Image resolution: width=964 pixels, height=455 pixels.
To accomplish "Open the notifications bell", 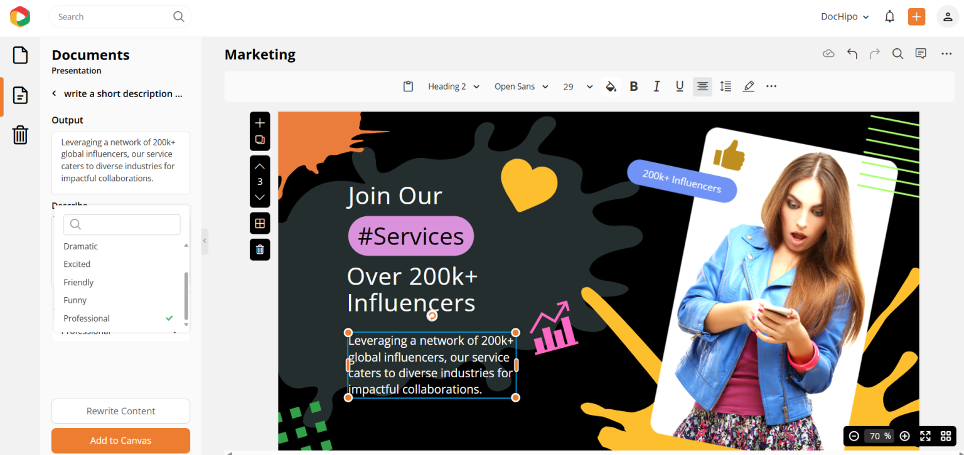I will pos(889,16).
